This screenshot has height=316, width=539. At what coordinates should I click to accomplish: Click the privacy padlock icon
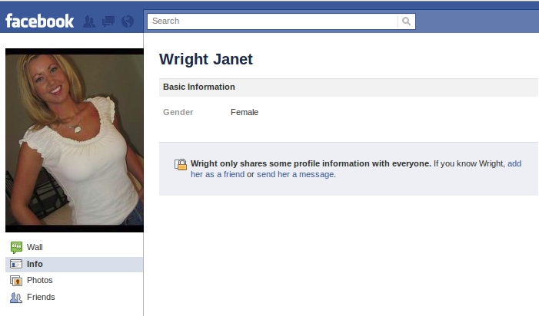[x=181, y=164]
